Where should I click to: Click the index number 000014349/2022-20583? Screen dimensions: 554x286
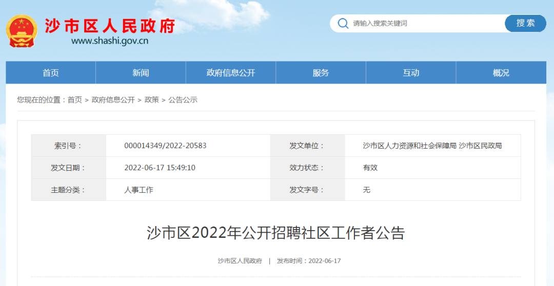point(165,146)
